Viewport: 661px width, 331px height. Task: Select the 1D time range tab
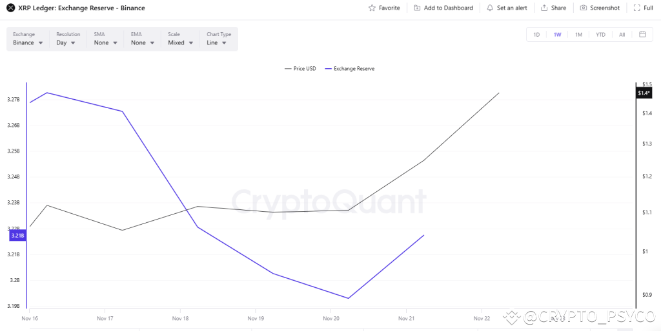tap(536, 35)
